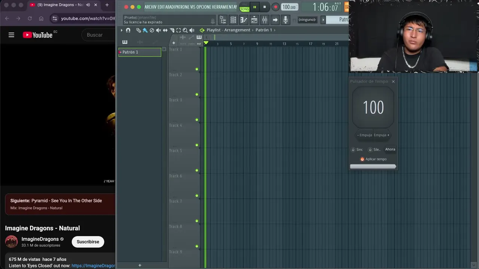Click the automation curve icon in picker tabs
479x269 pixels.
tap(191, 38)
